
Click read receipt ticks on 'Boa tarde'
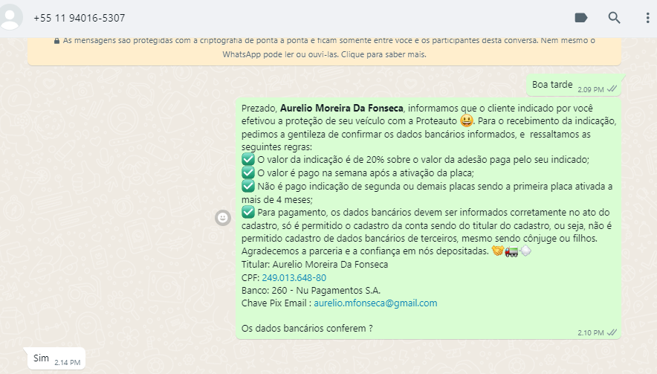612,88
